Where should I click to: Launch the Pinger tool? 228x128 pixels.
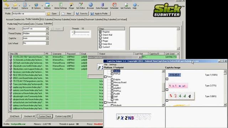pyautogui.click(x=71, y=6)
